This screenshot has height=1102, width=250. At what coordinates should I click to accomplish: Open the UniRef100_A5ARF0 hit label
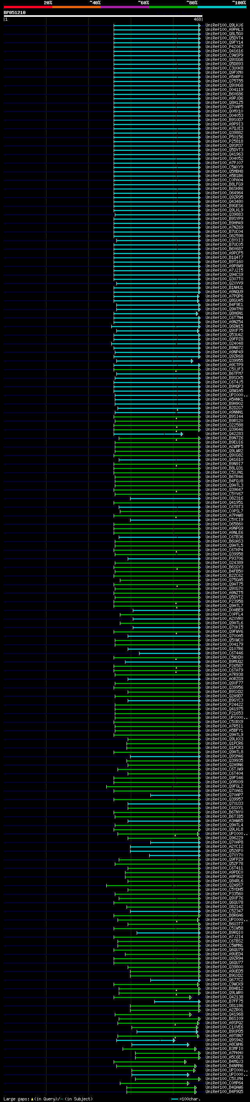(x=224, y=77)
